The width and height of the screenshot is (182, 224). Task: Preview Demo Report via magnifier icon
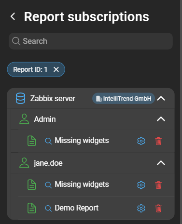48,209
